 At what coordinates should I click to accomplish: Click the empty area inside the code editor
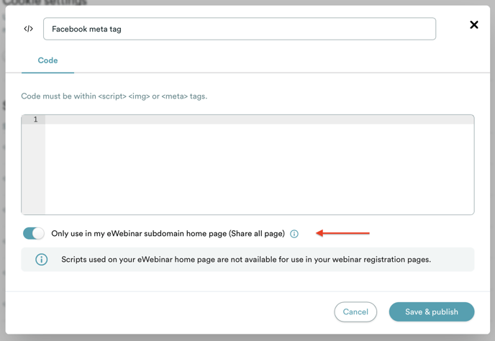[x=259, y=169]
